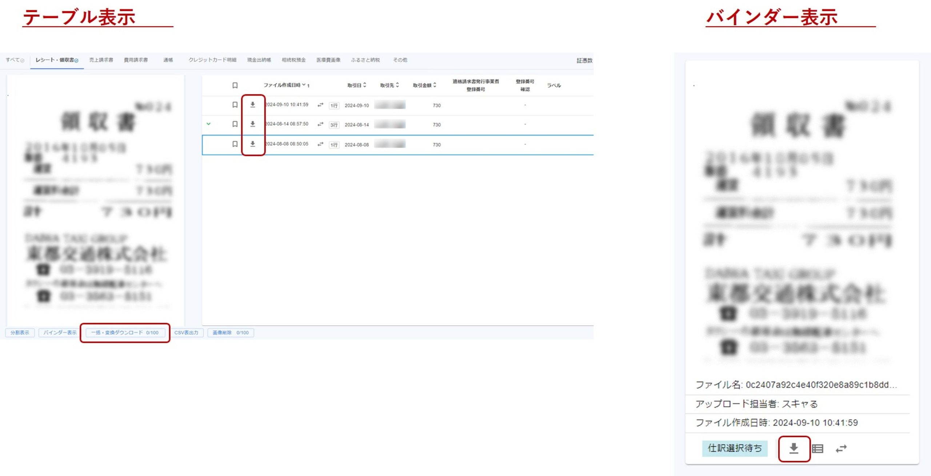The height and width of the screenshot is (476, 931).
Task: Click 一括・変換ダウンロード button
Action: (125, 332)
